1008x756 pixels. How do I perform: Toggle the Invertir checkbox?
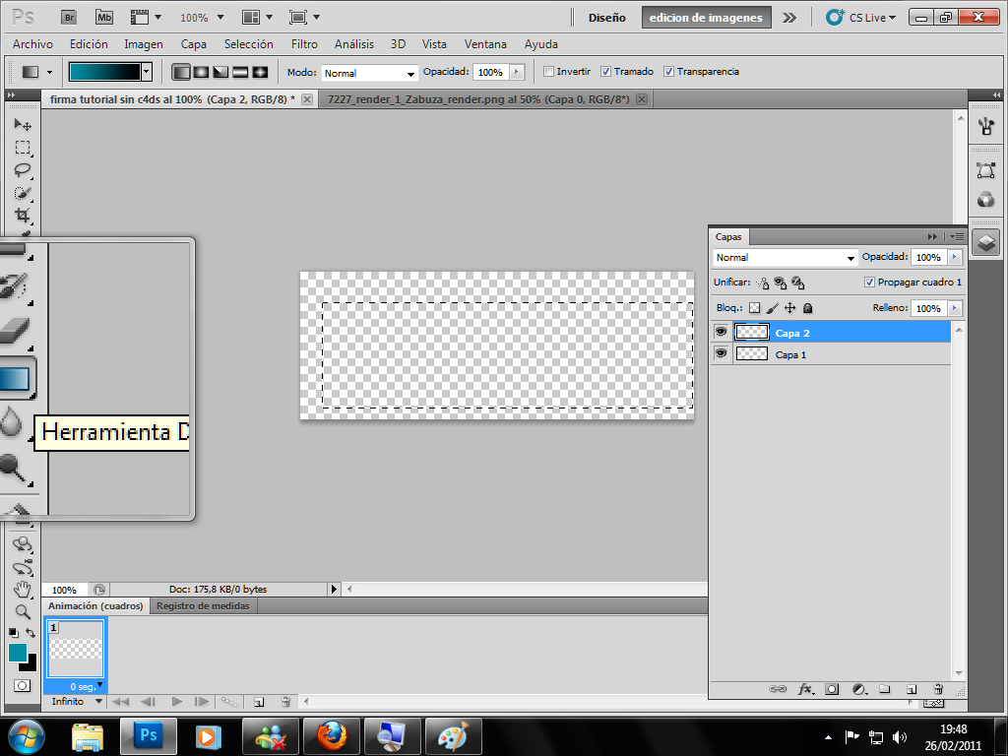click(x=548, y=71)
